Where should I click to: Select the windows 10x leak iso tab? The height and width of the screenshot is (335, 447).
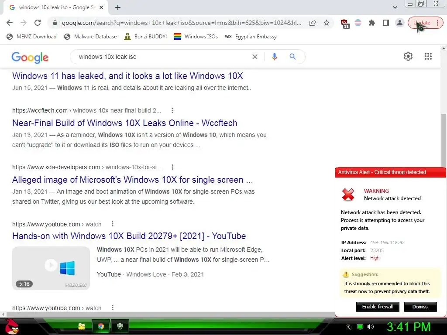coord(55,8)
